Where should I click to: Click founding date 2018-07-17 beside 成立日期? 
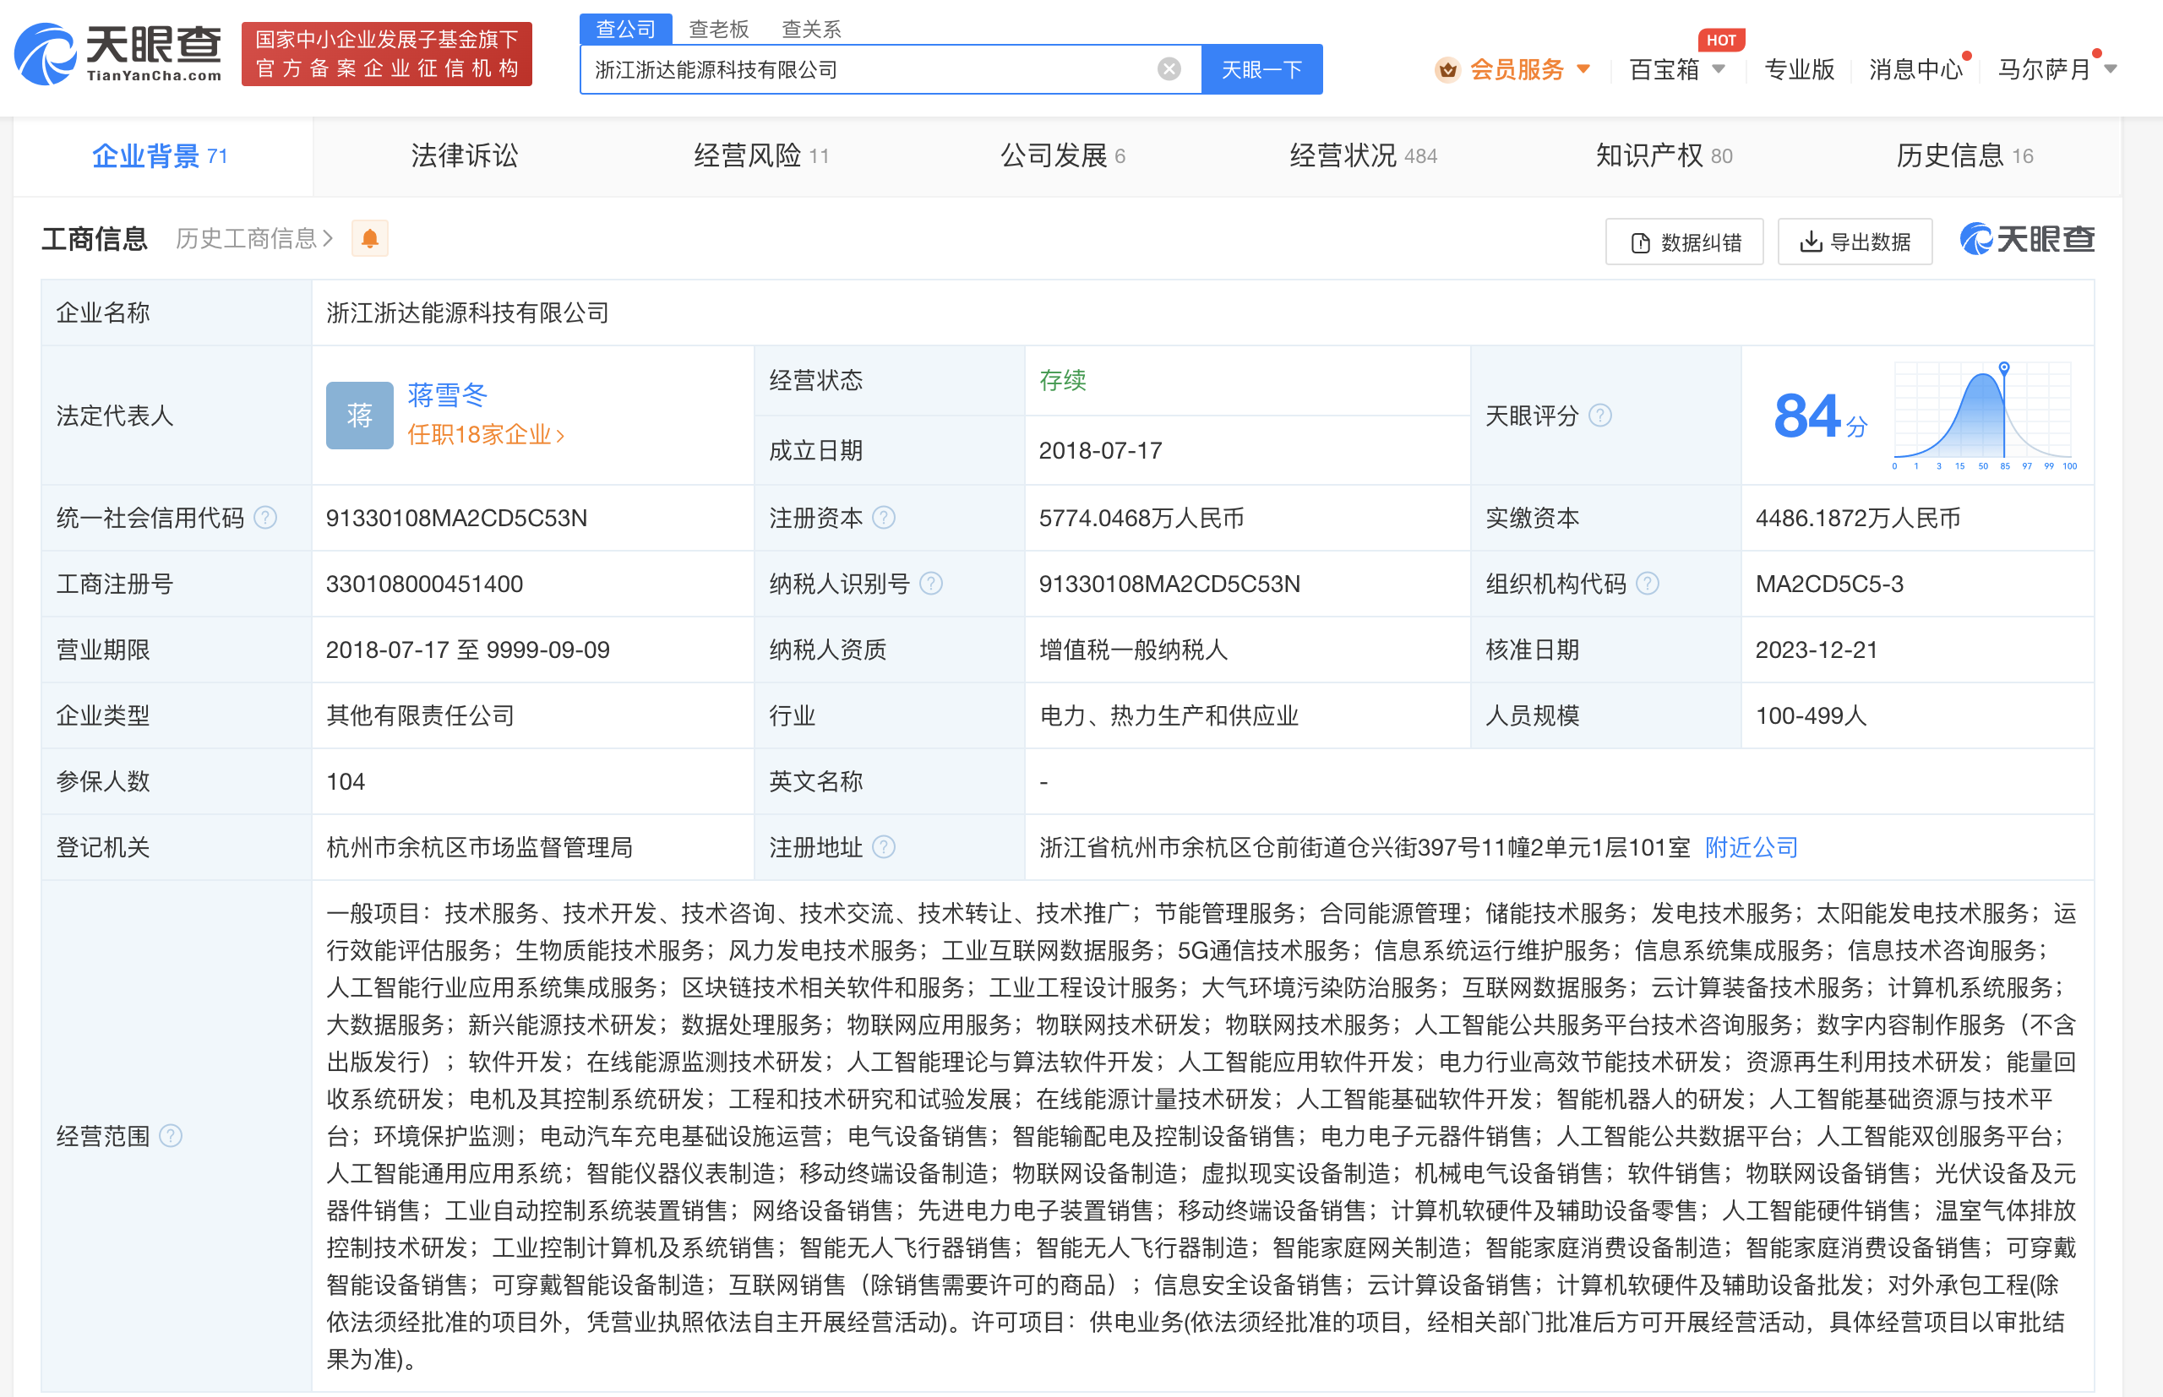[1101, 451]
